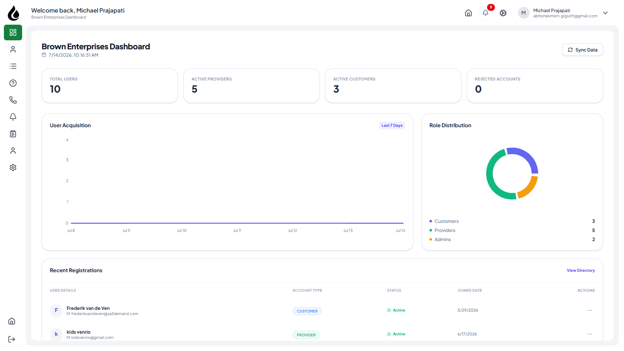Open the View Directory link
Image resolution: width=624 pixels, height=351 pixels.
pos(581,270)
